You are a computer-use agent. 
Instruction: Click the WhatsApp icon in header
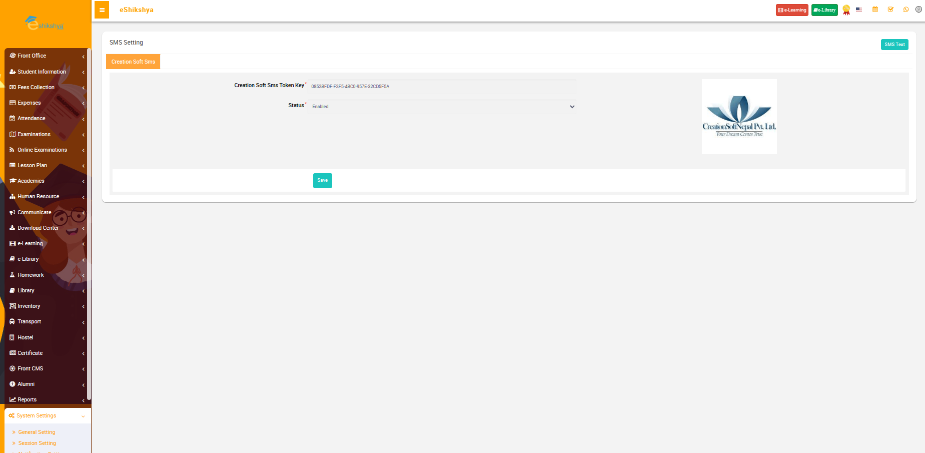(x=905, y=10)
